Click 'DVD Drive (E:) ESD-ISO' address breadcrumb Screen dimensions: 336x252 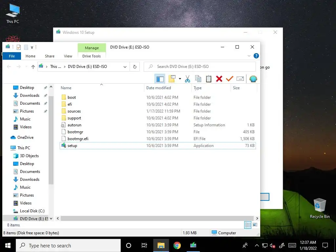87,67
